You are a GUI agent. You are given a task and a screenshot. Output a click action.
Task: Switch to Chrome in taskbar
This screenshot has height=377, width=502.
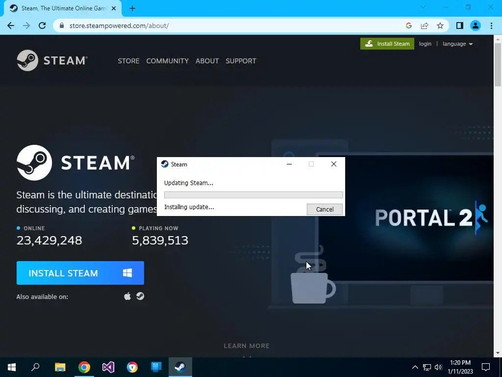[84, 367]
